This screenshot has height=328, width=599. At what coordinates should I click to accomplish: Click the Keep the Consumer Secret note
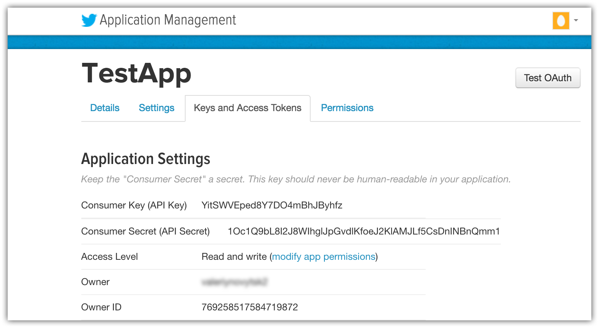(x=296, y=179)
